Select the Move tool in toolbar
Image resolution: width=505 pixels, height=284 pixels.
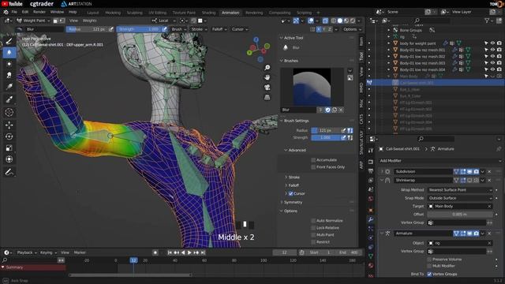pyautogui.click(x=9, y=125)
